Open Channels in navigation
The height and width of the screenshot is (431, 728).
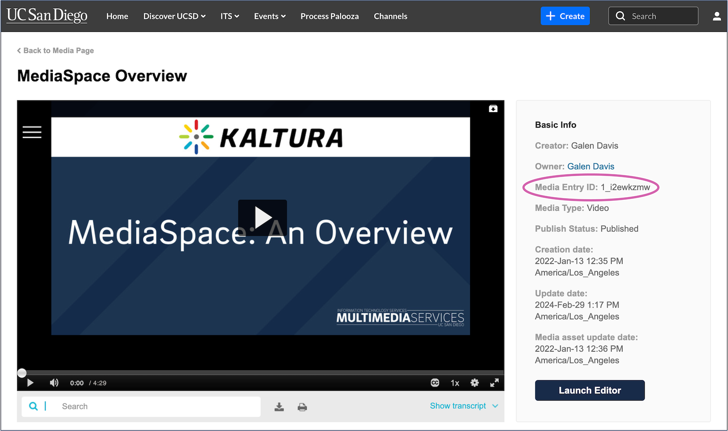(x=390, y=16)
